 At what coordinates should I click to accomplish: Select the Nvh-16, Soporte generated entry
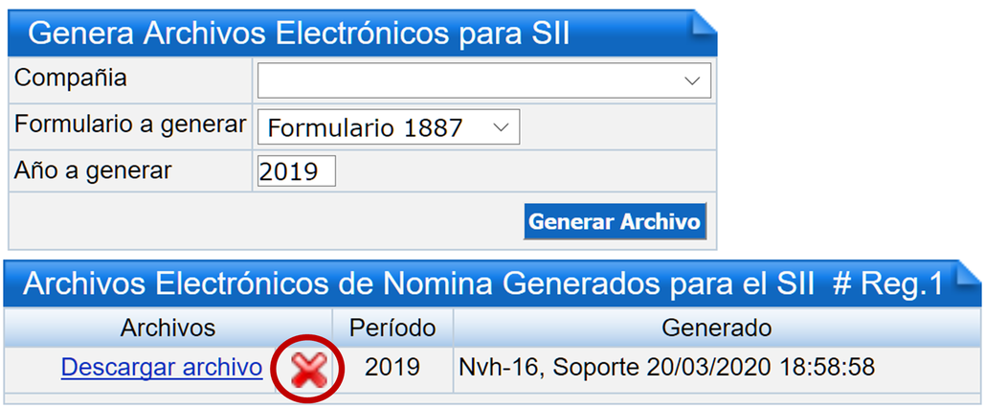(666, 368)
